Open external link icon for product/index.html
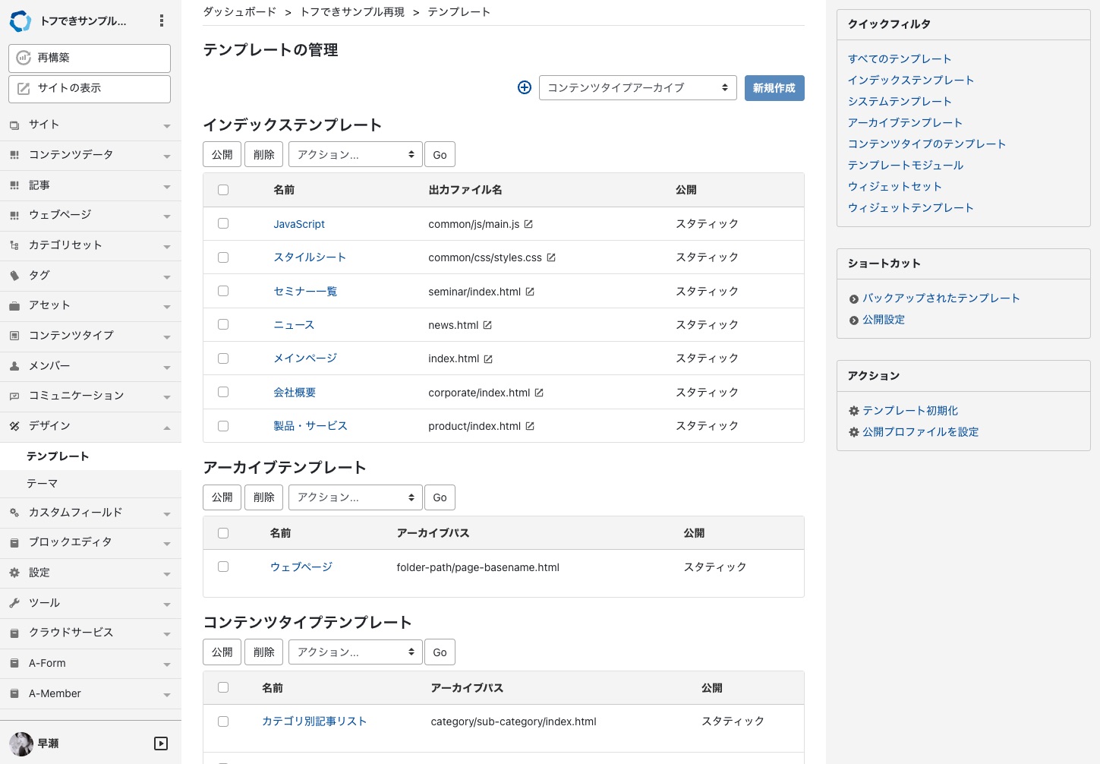This screenshot has width=1100, height=764. (530, 426)
